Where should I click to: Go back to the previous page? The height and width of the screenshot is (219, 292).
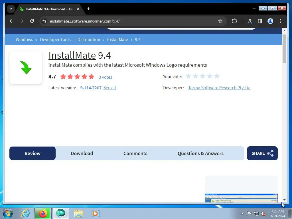[x=11, y=21]
